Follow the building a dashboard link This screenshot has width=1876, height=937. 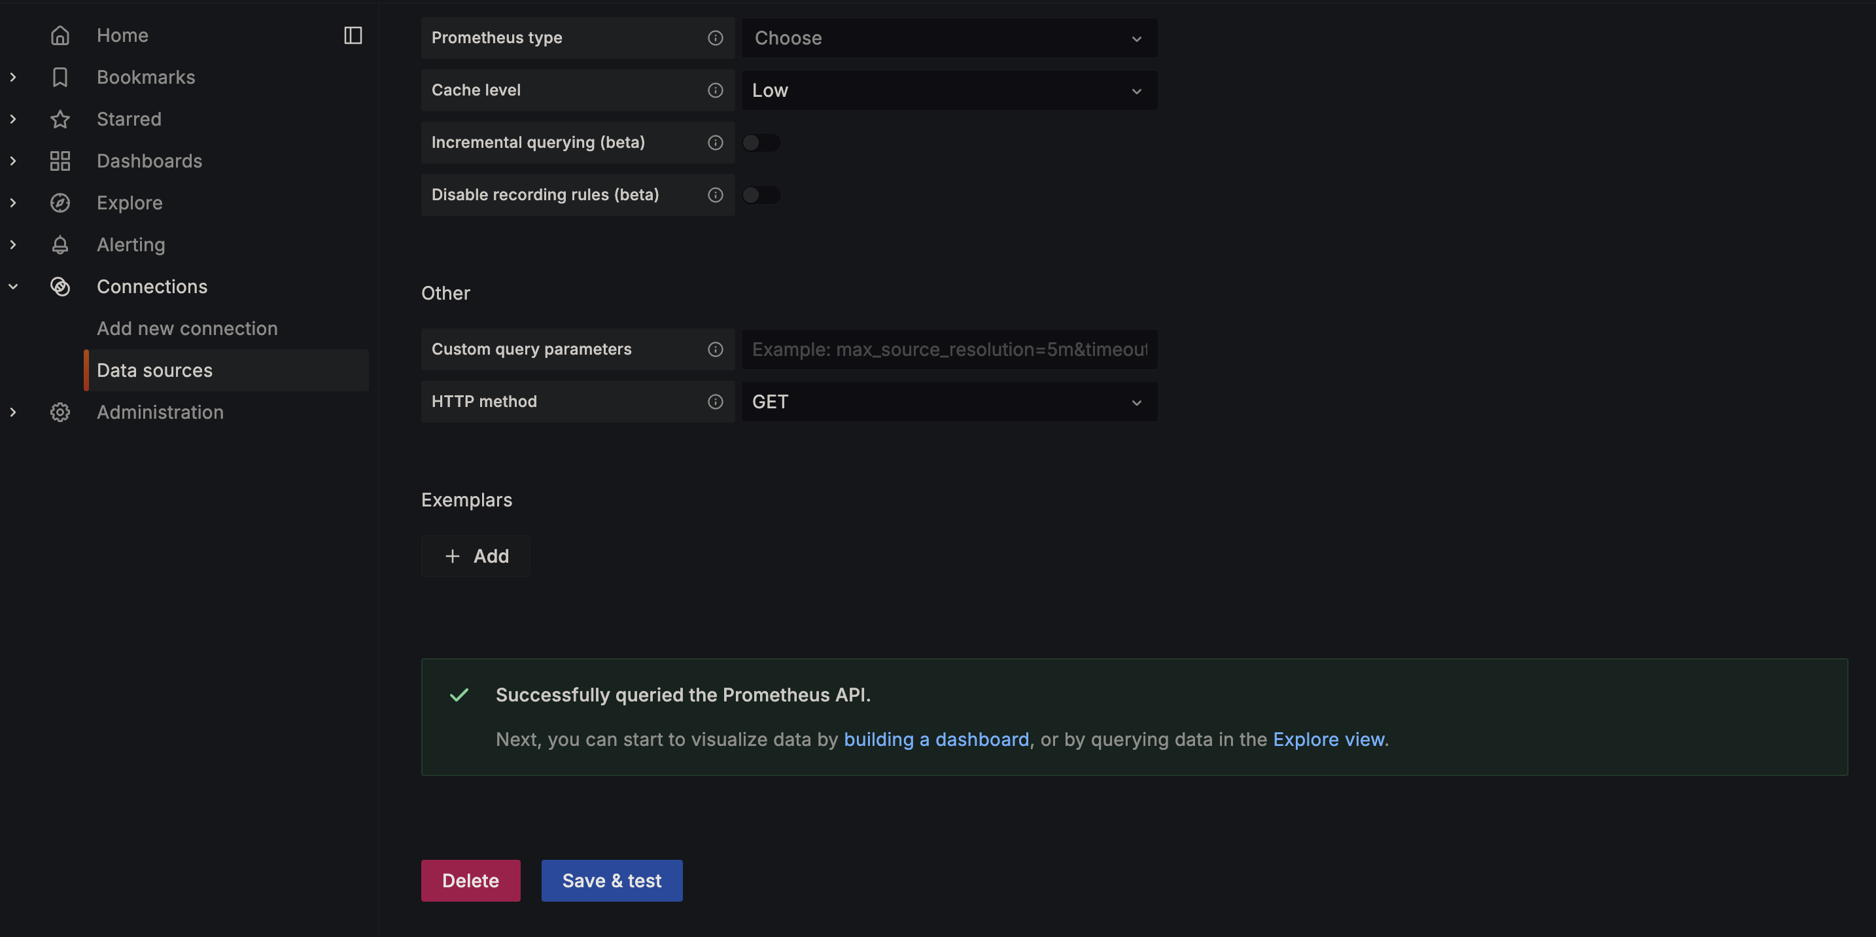[x=937, y=739]
